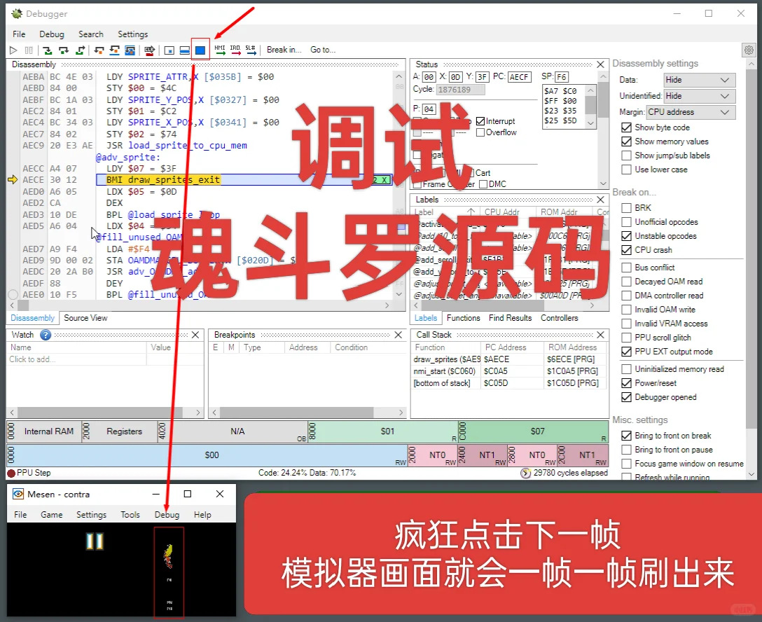Select the Step Out icon
This screenshot has height=622, width=762.
79,50
